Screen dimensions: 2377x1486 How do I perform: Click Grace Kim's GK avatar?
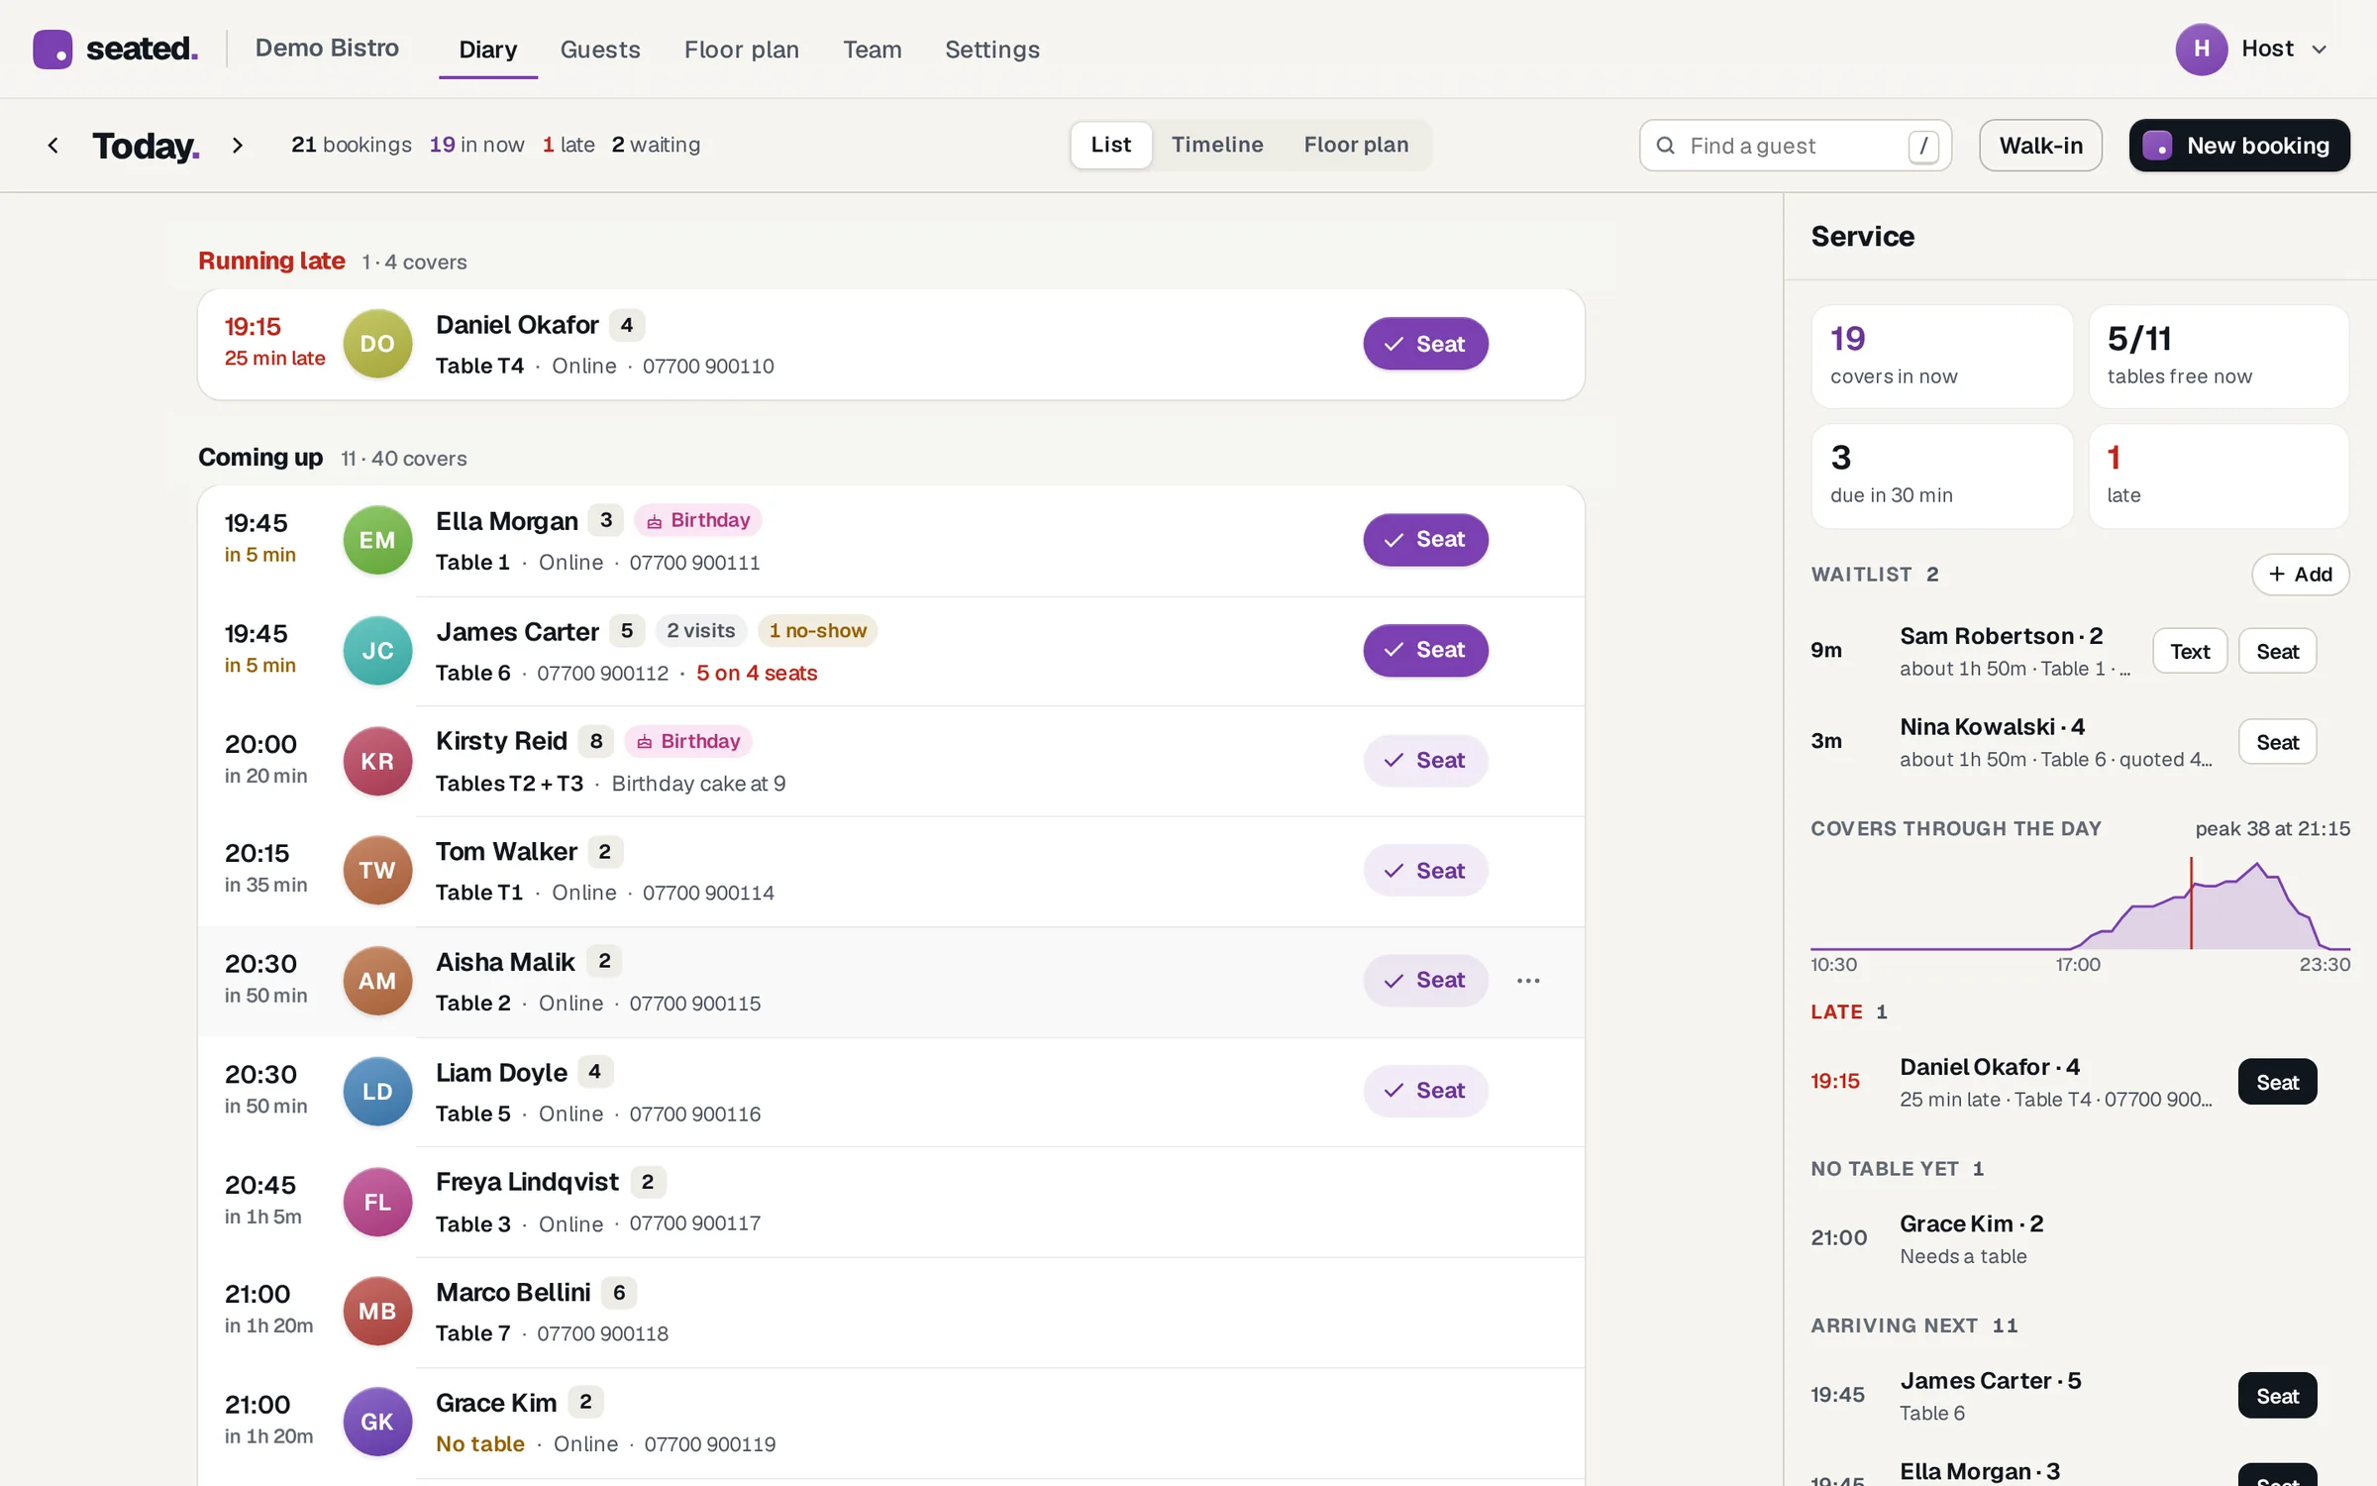pos(377,1422)
